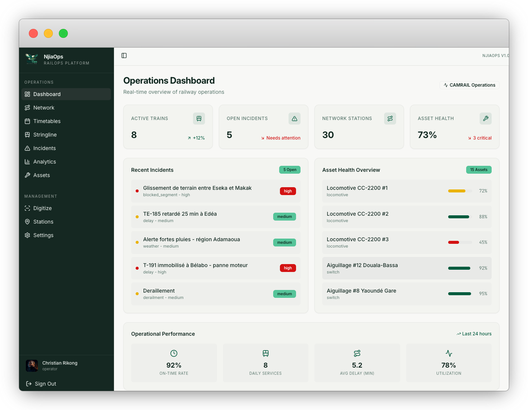Click the Stations map pin icon
Viewport: 528px width, 410px height.
(x=27, y=222)
